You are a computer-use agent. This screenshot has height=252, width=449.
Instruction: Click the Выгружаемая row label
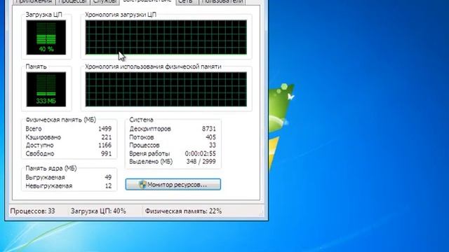click(45, 177)
